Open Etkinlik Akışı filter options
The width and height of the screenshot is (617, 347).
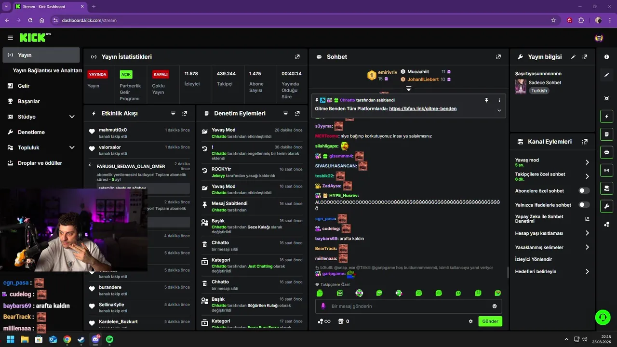(x=173, y=114)
